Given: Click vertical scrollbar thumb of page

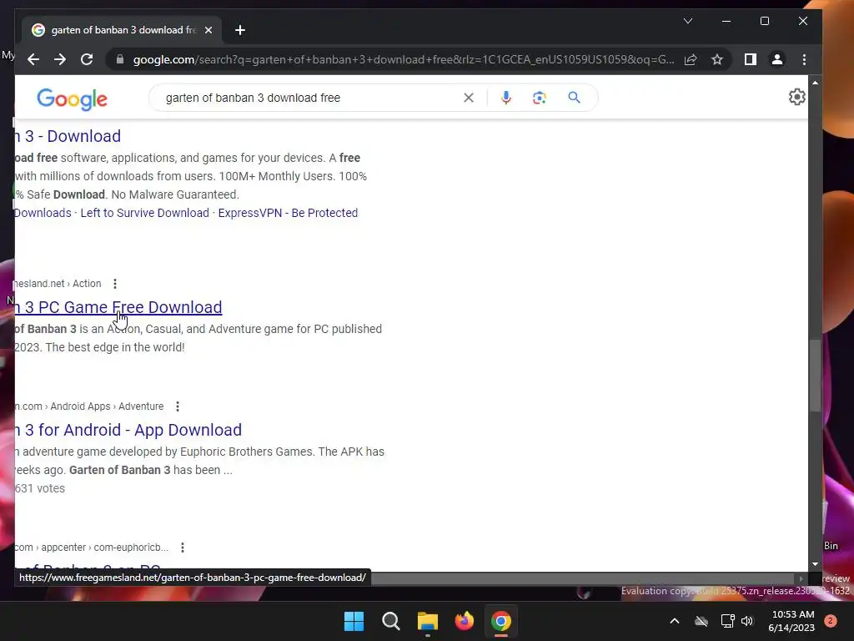Looking at the screenshot, I should coord(815,375).
